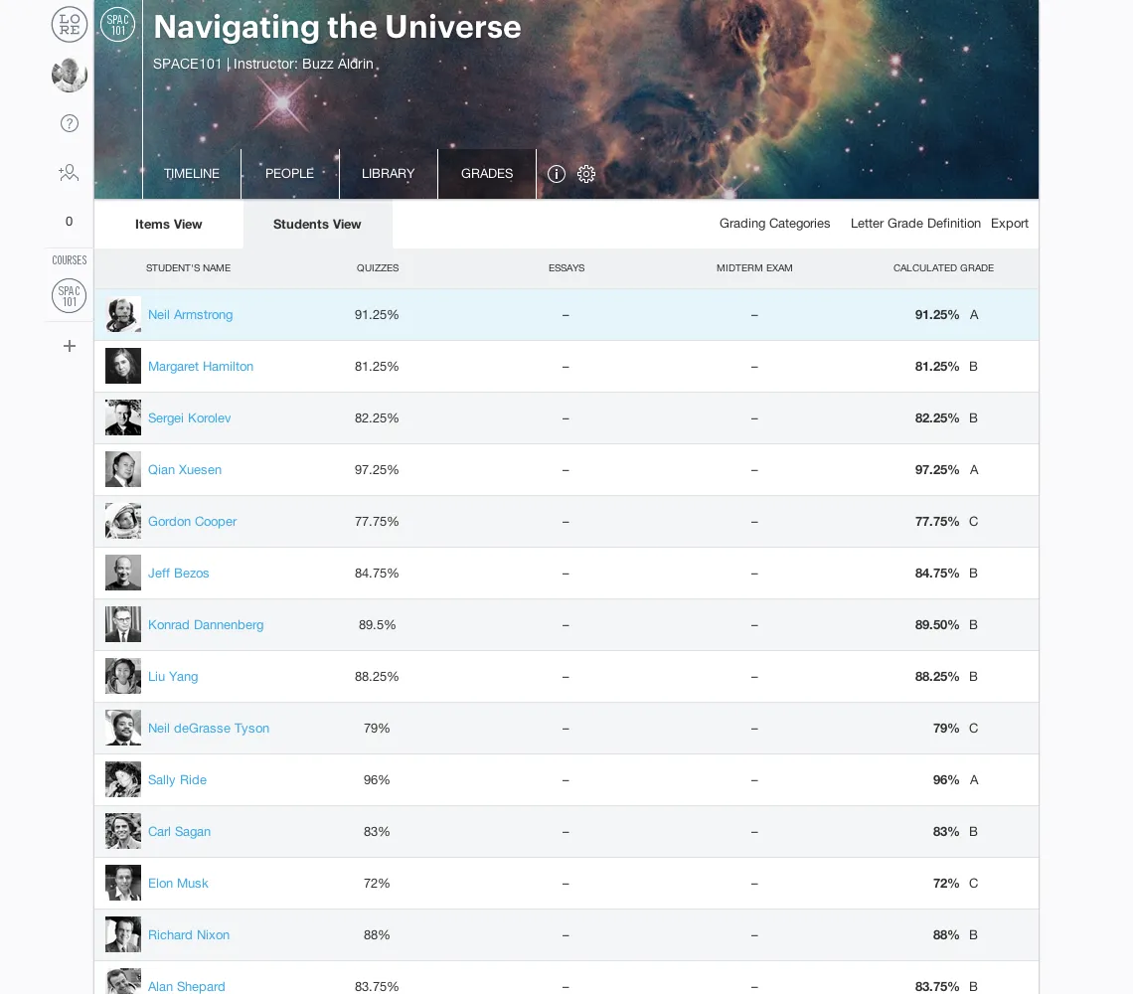The width and height of the screenshot is (1133, 994).
Task: Open Elon Musk's student page
Action: [x=178, y=884]
